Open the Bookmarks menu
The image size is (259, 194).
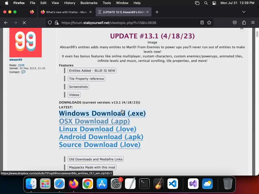pyautogui.click(x=89, y=3)
